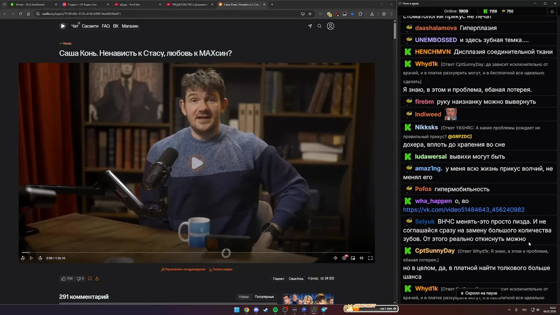The height and width of the screenshot is (315, 560).
Task: Like the video with 1730 likes
Action: pyautogui.click(x=67, y=279)
